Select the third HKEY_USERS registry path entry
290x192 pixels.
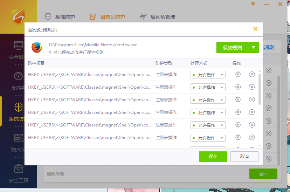click(90, 100)
